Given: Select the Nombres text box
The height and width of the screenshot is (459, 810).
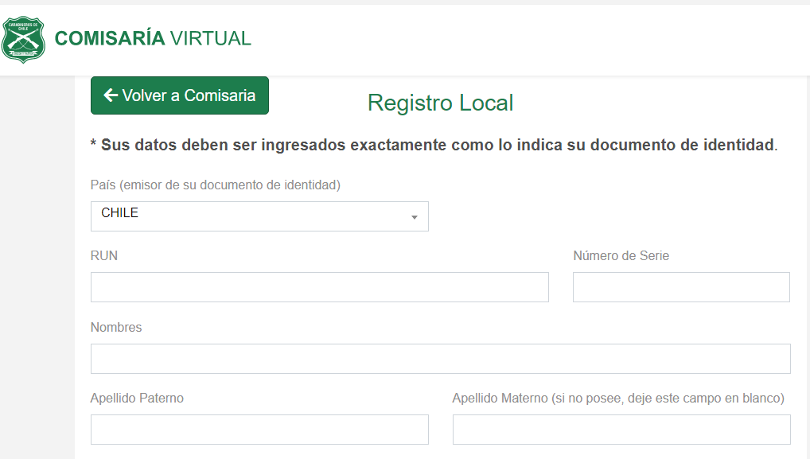Looking at the screenshot, I should [x=440, y=359].
